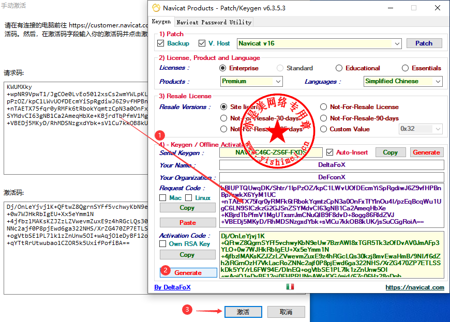450x322 pixels.
Task: Click the 手动激活 window title text
Action: coord(13,6)
